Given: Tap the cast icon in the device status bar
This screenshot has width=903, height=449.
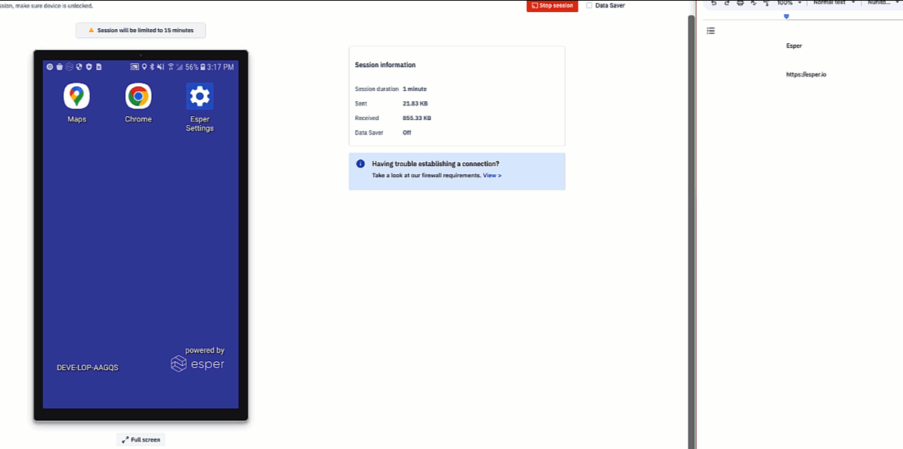Looking at the screenshot, I should click(x=135, y=67).
